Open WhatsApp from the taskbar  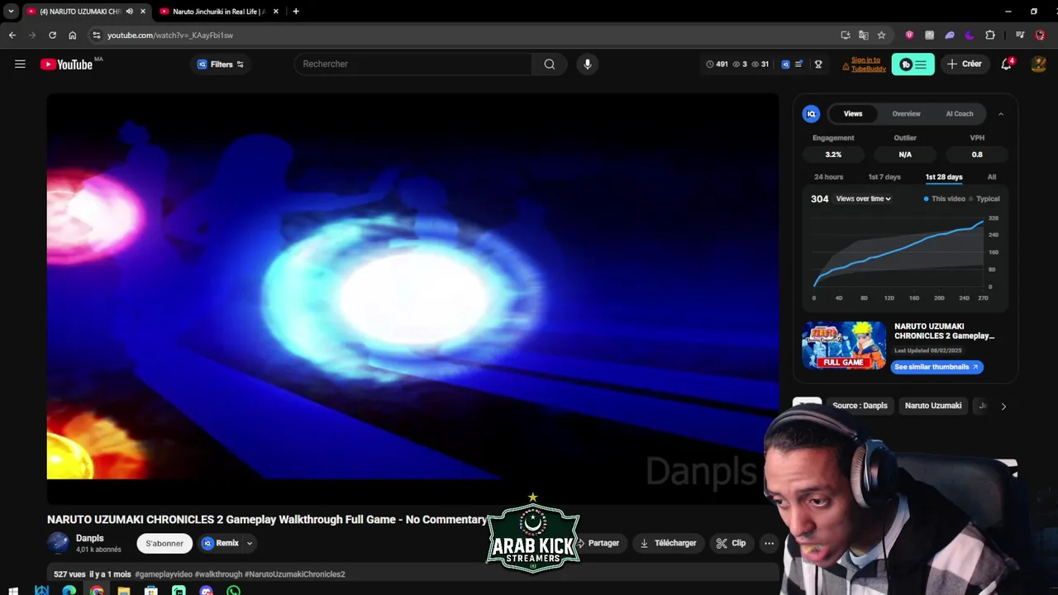click(234, 590)
